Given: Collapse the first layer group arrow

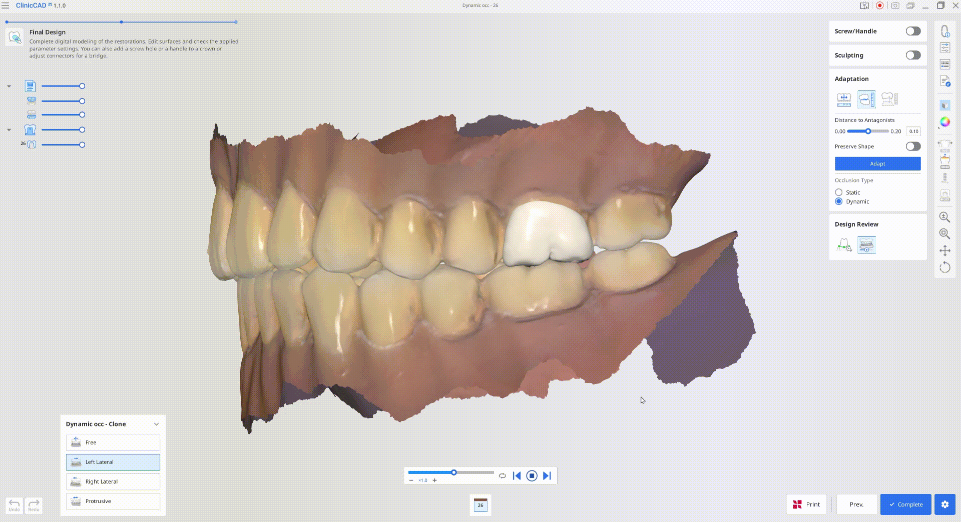Looking at the screenshot, I should coord(9,86).
